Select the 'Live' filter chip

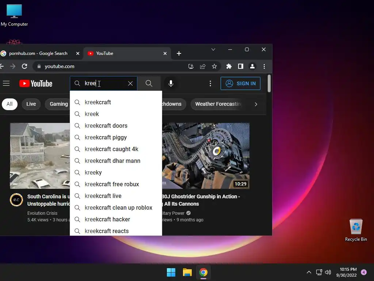click(31, 104)
